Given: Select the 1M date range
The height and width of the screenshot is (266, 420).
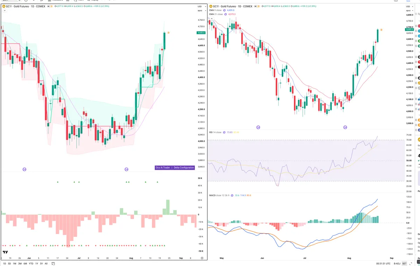Looking at the screenshot, I should coord(14,264).
